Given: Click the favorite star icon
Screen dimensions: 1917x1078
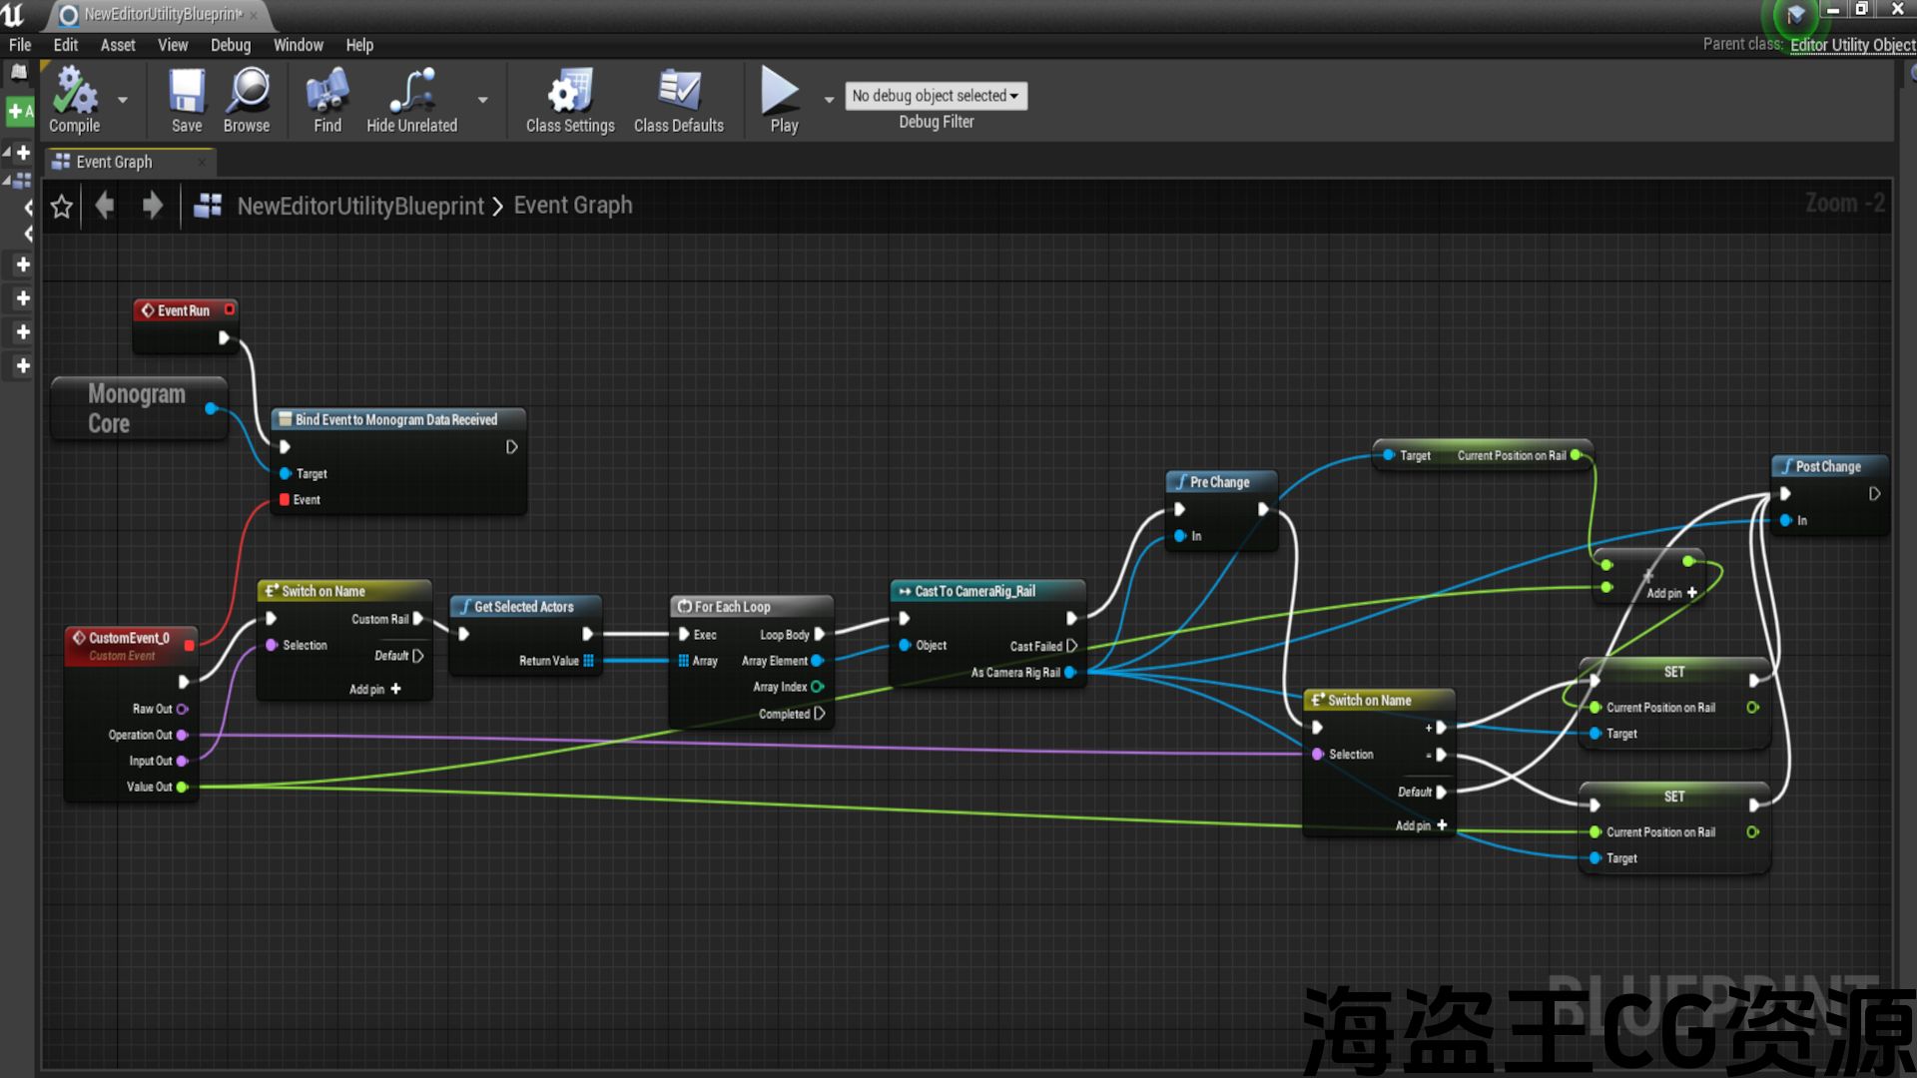Looking at the screenshot, I should (62, 207).
